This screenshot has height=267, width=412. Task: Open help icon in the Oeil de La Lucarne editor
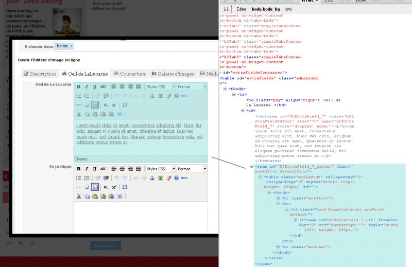(177, 96)
